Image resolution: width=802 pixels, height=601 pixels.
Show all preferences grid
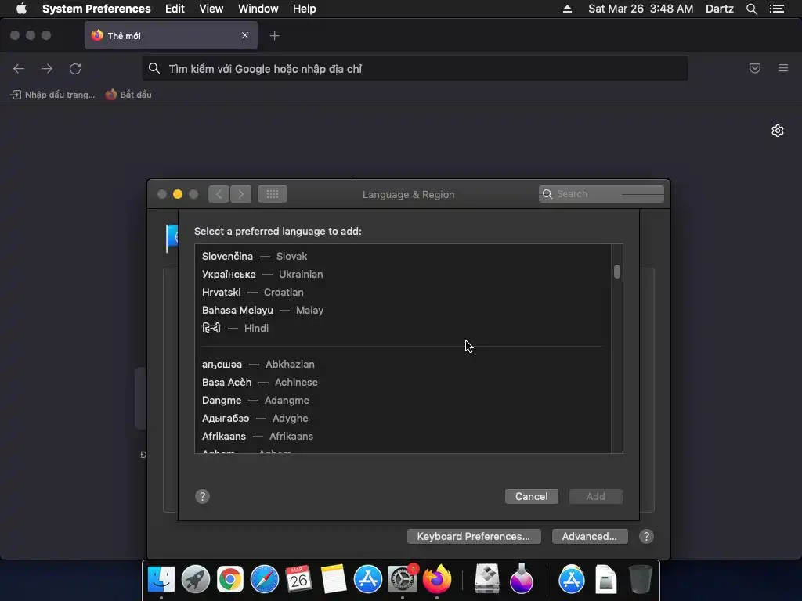[273, 194]
